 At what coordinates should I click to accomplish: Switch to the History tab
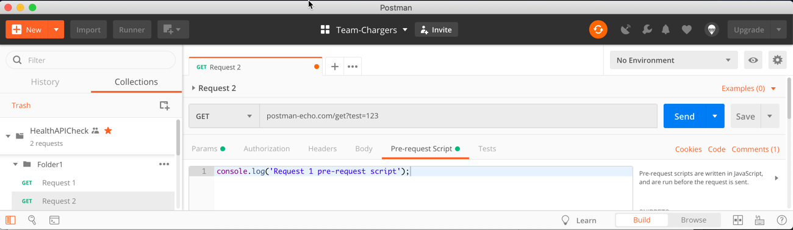(x=45, y=82)
